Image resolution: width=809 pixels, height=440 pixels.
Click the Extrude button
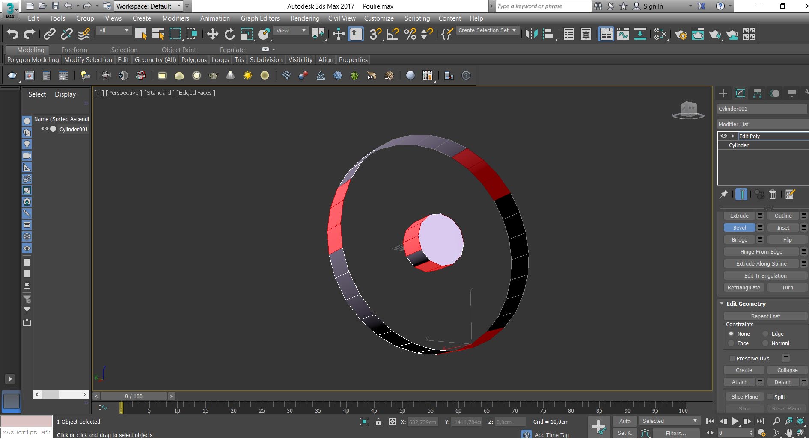click(x=739, y=216)
